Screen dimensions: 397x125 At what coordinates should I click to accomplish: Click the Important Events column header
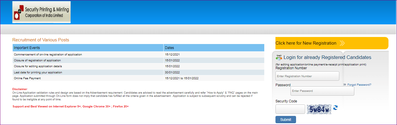[x=88, y=48]
